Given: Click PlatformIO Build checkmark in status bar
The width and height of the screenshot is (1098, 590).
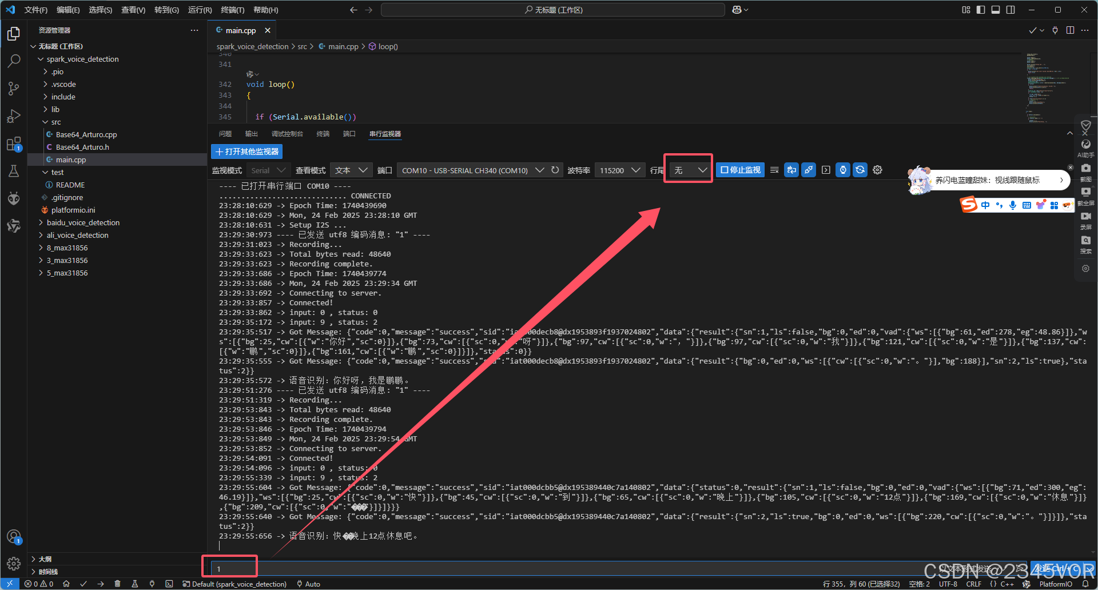Looking at the screenshot, I should [83, 584].
